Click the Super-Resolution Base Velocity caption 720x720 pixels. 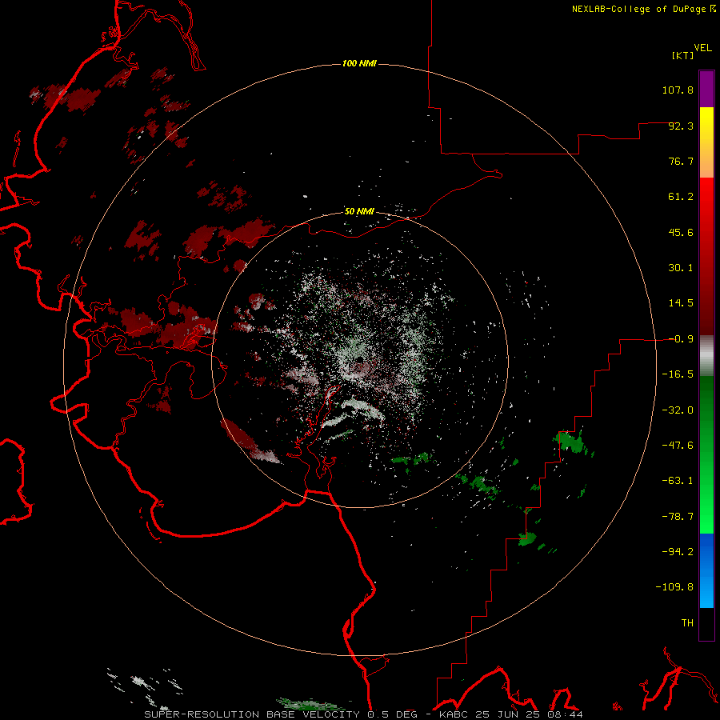(364, 714)
